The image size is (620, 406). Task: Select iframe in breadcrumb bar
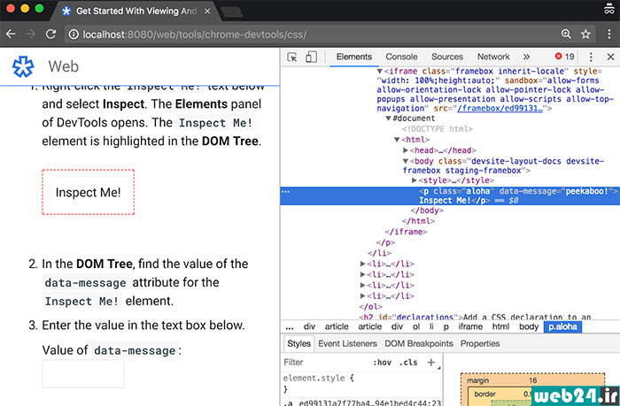coord(470,327)
